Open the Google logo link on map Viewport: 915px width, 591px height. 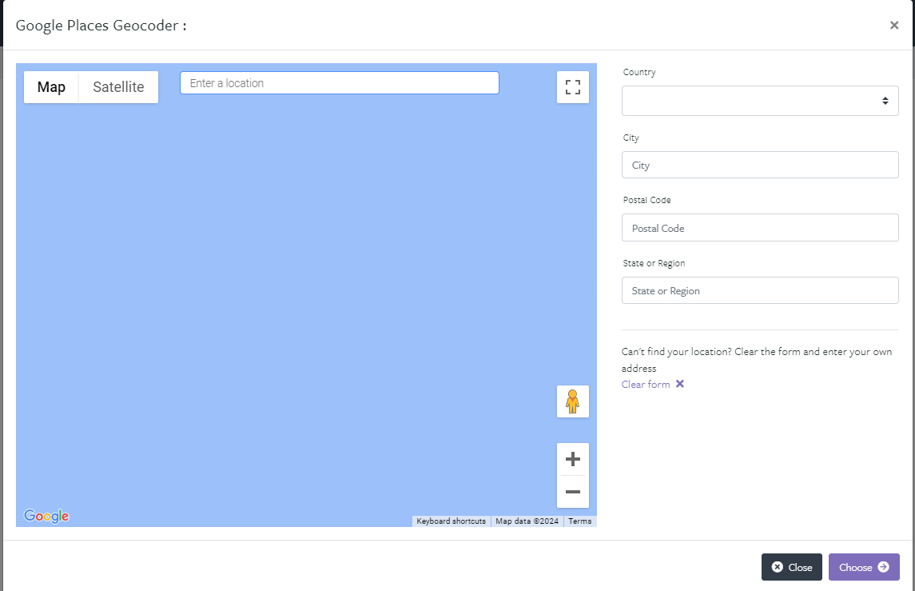point(46,516)
